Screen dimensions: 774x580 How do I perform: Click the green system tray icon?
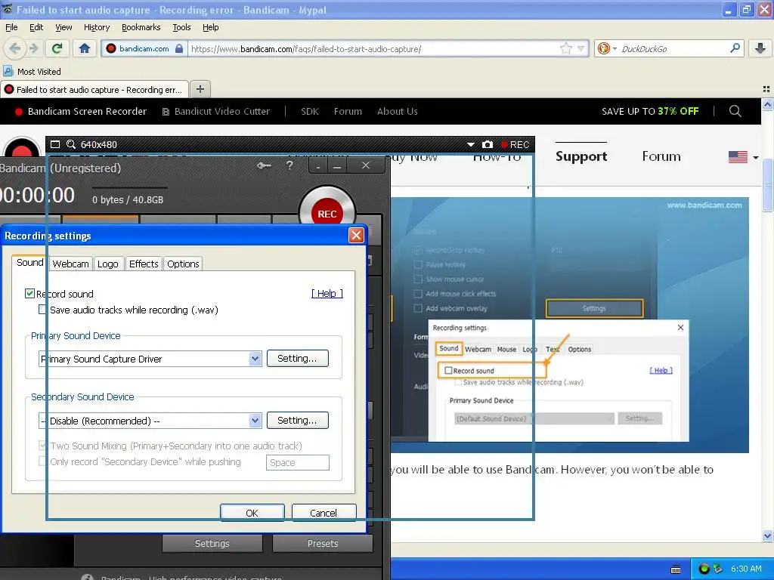tap(704, 569)
